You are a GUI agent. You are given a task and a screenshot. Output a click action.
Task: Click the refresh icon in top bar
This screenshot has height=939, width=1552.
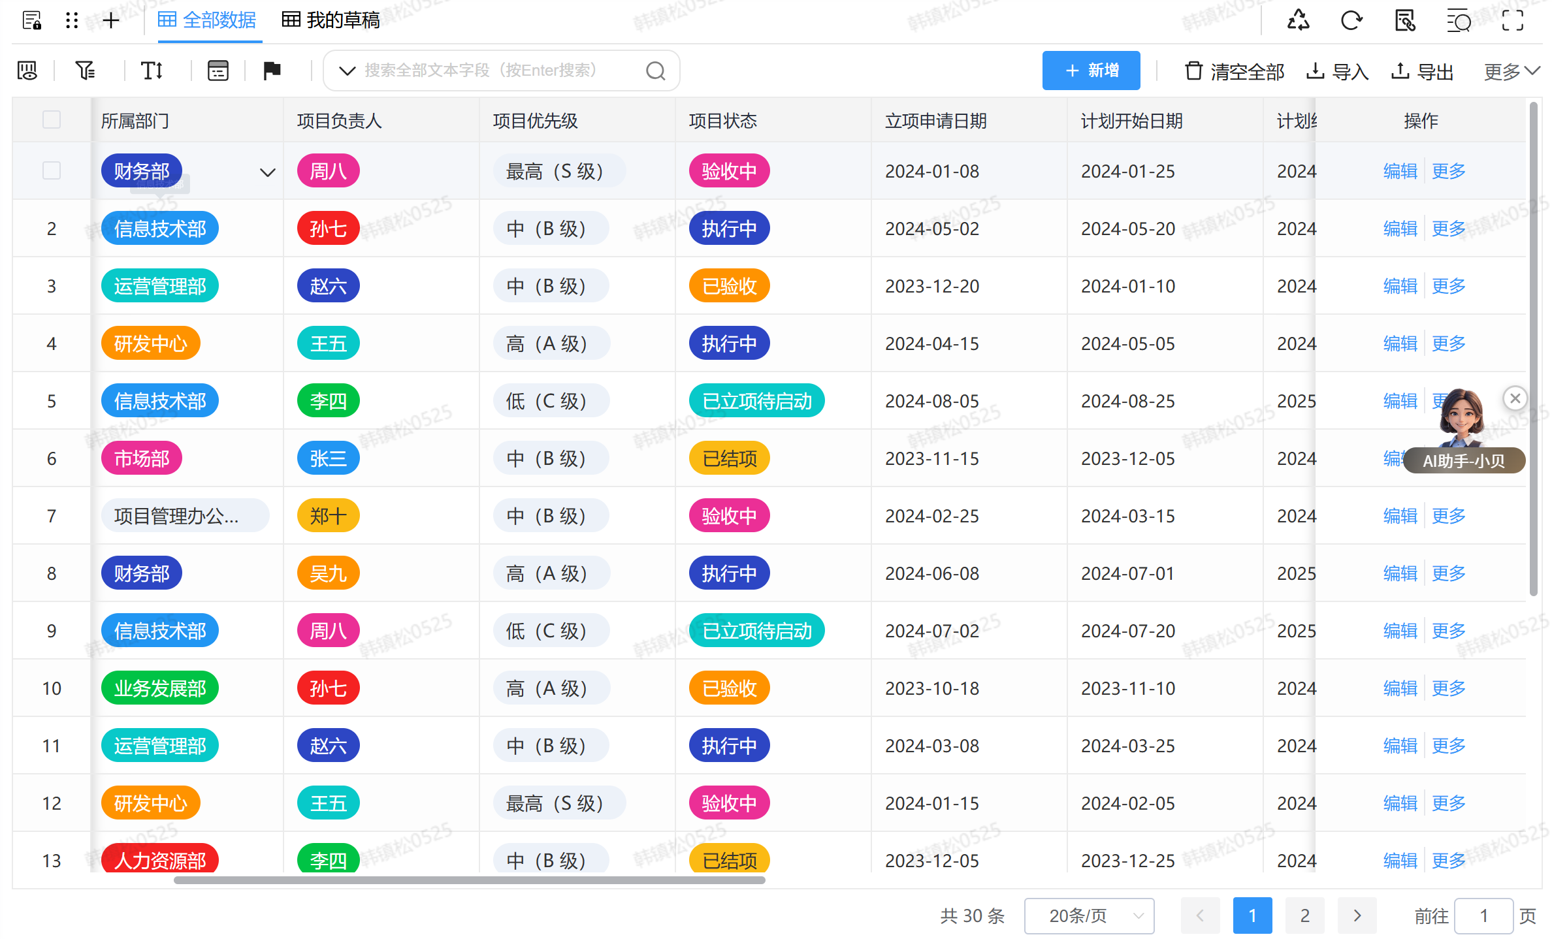pyautogui.click(x=1351, y=20)
